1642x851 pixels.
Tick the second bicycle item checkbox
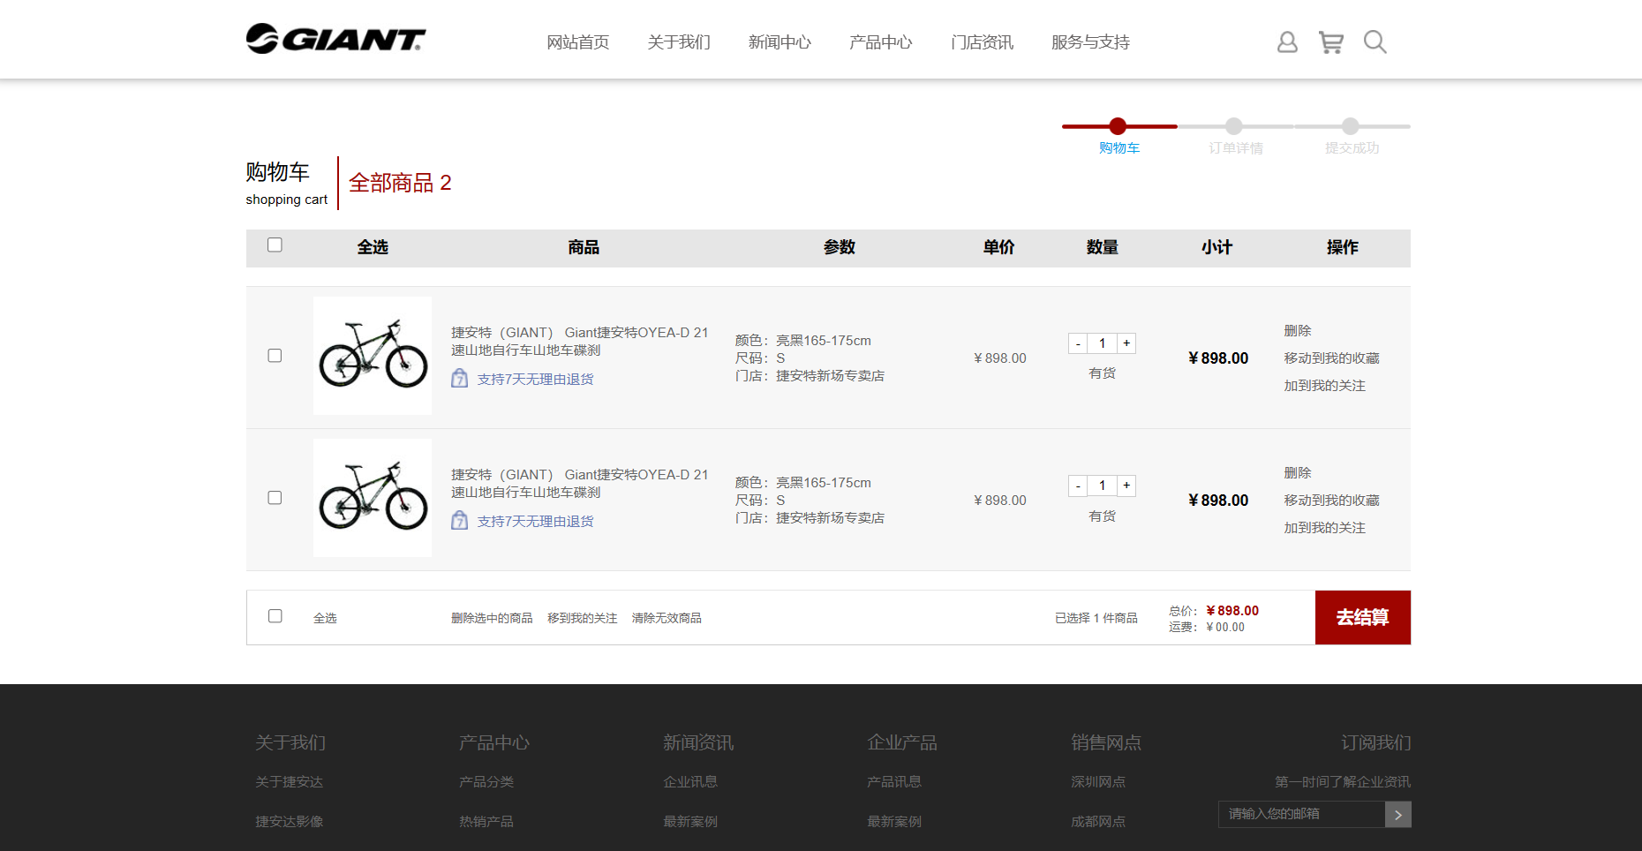tap(275, 498)
